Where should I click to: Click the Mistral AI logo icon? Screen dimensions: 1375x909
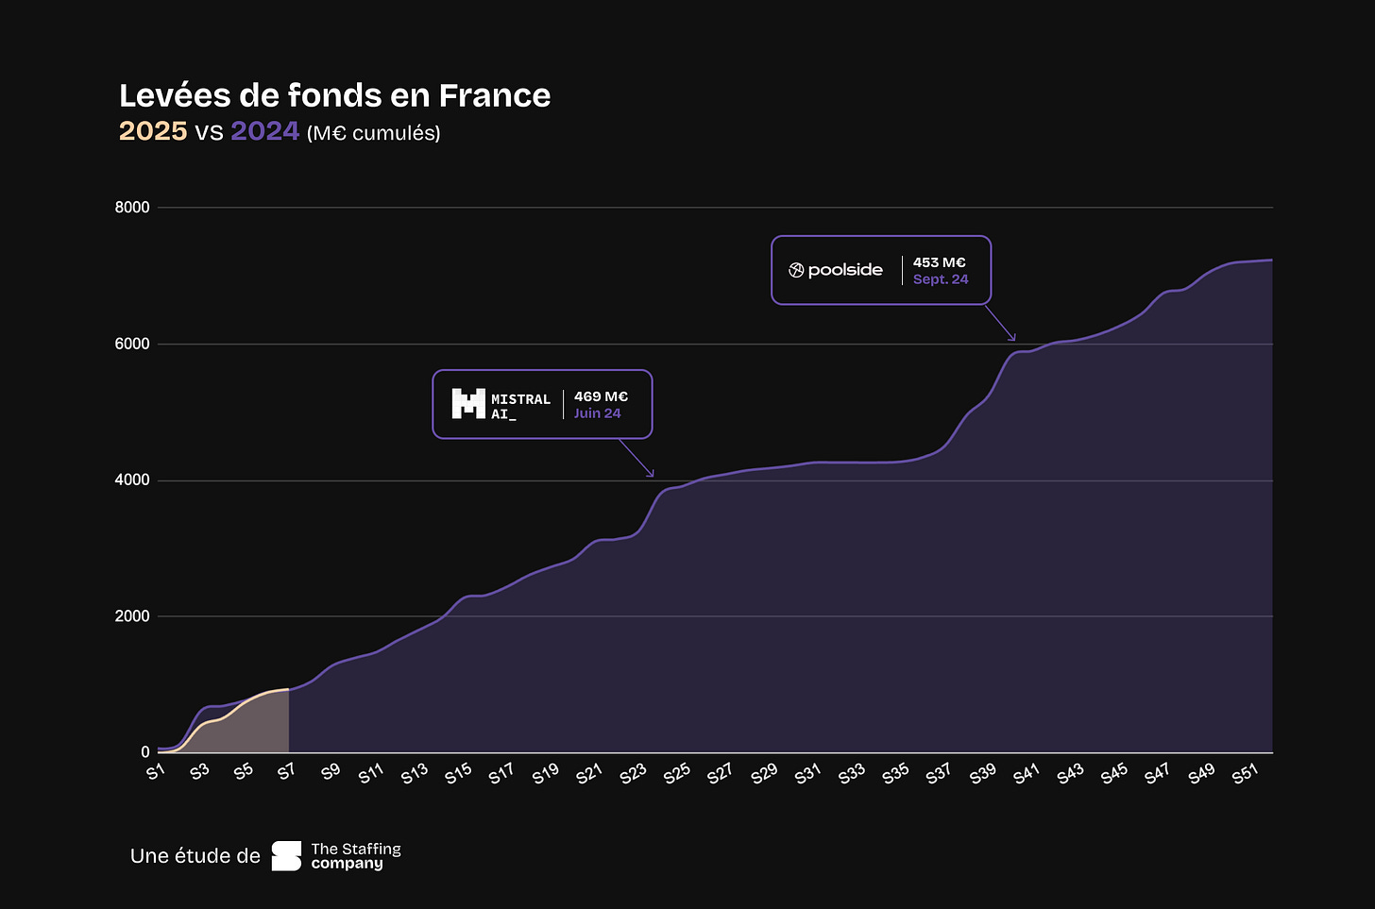tap(468, 404)
